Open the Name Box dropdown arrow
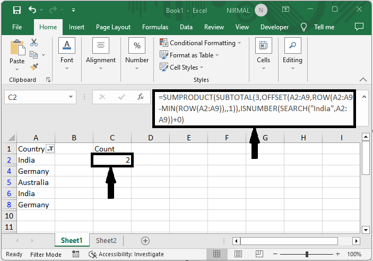The height and width of the screenshot is (261, 373). click(x=71, y=97)
